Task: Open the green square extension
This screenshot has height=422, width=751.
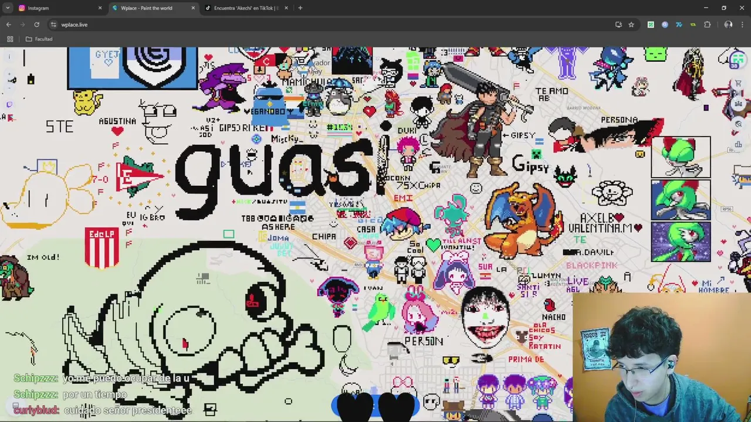Action: [x=651, y=25]
